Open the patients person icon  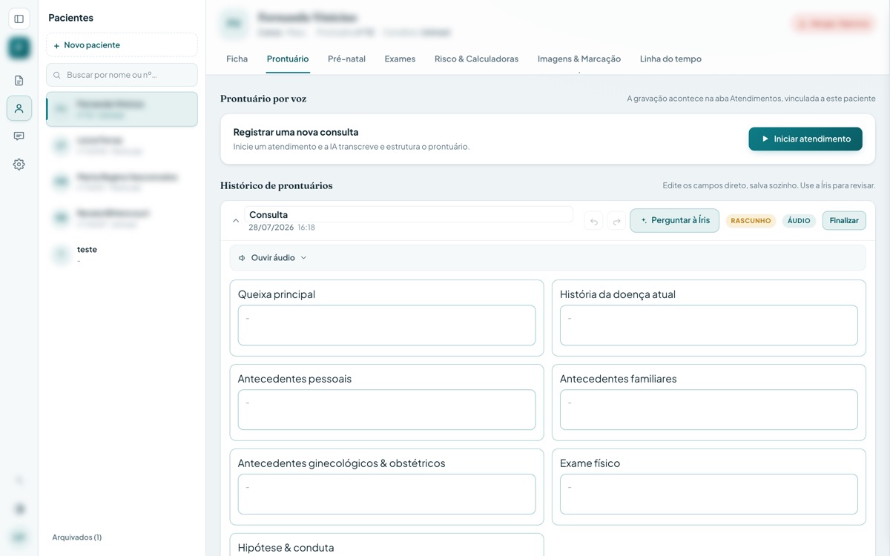[x=19, y=108]
